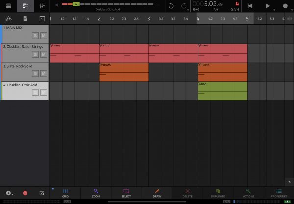Open the ACTIONS wrench menu
This screenshot has width=294, height=204.
pyautogui.click(x=248, y=193)
